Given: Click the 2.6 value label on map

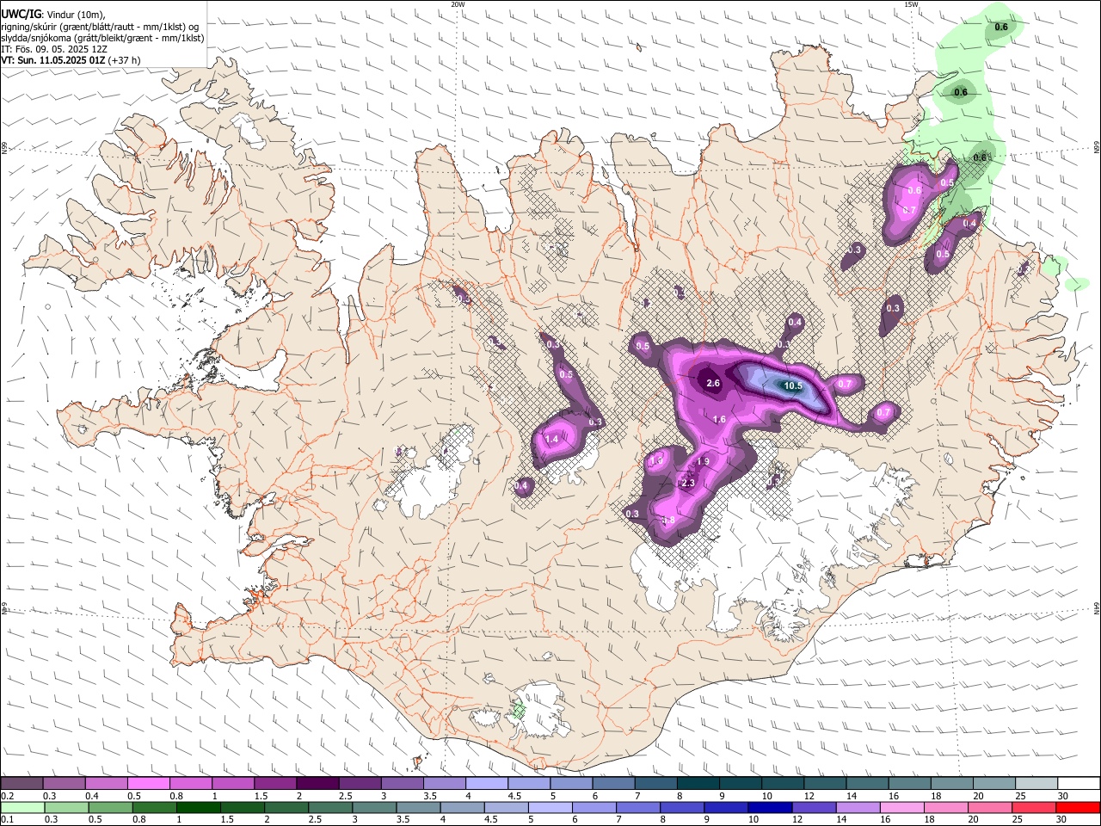Looking at the screenshot, I should point(713,383).
